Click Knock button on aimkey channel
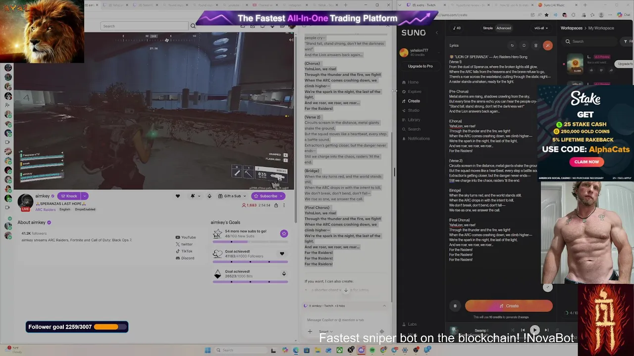 pyautogui.click(x=68, y=196)
